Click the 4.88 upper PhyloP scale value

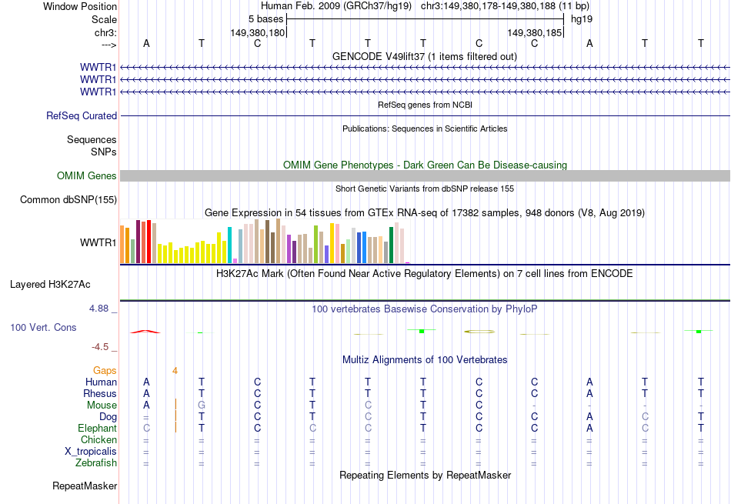98,309
